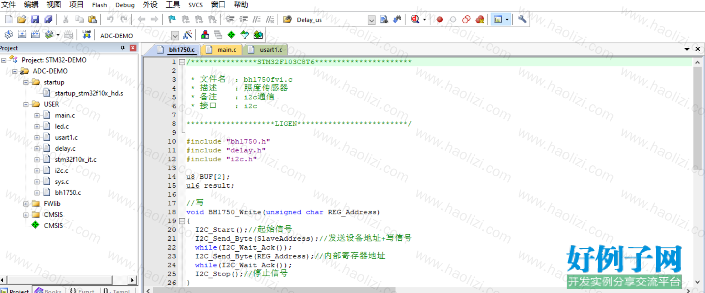Screen dimensions: 705x293
Task: Open batch build dropdown arrow
Action: [58, 35]
